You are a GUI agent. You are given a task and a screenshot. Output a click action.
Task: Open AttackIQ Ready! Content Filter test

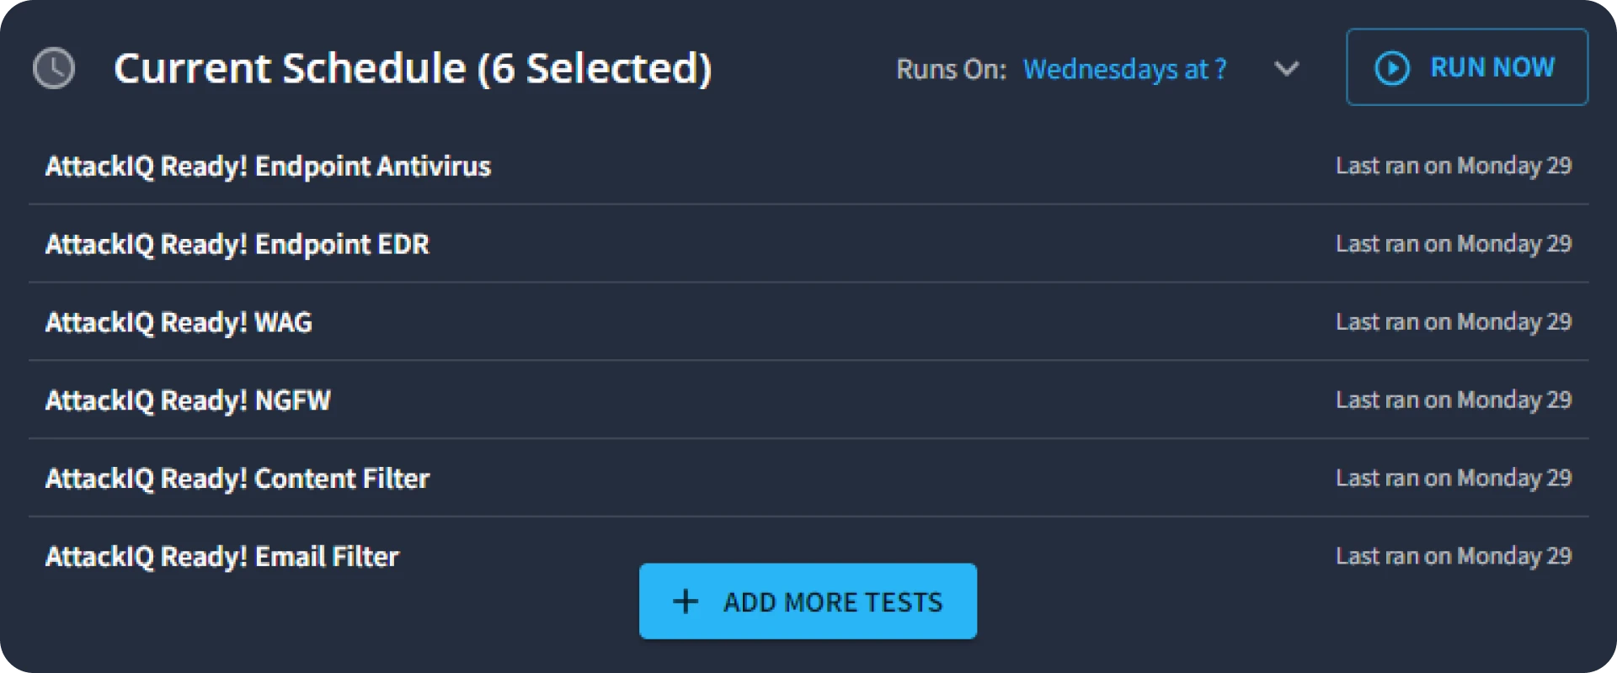click(237, 479)
